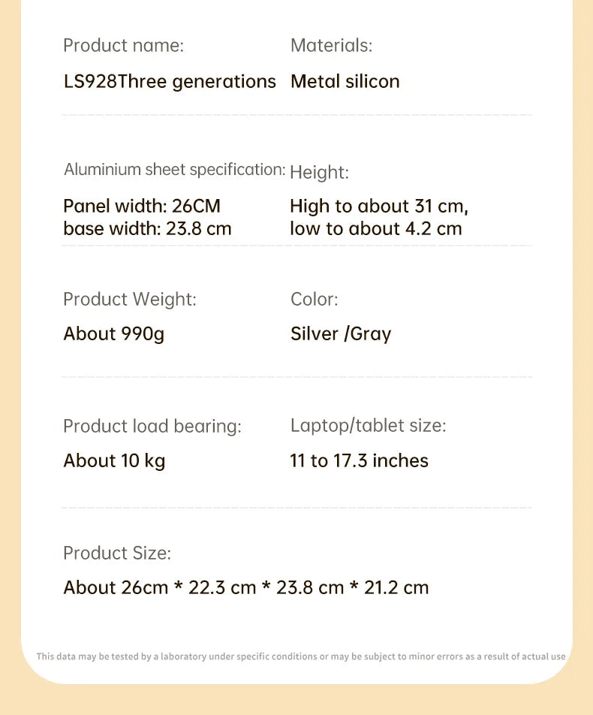Click the "low to about 4.2 cm" text
Image resolution: width=593 pixels, height=715 pixels.
(375, 228)
